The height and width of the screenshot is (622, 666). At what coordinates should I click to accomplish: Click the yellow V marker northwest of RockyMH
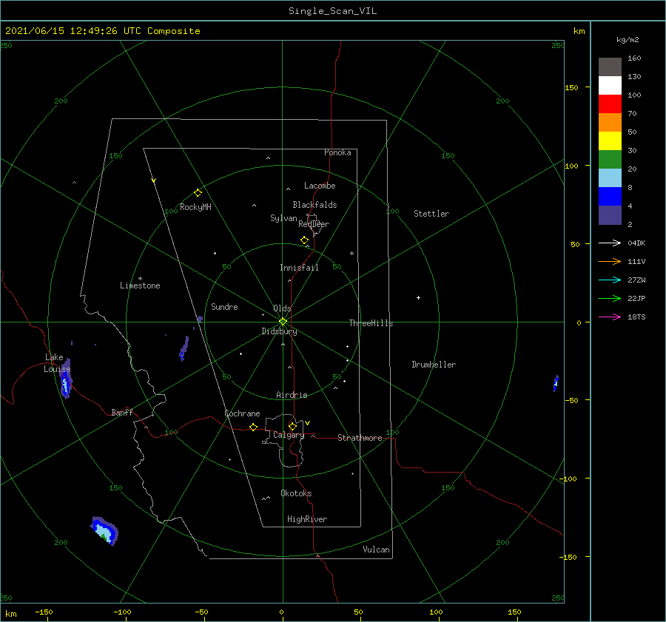click(154, 180)
